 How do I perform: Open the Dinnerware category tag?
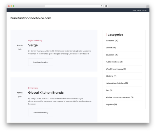point(33,88)
